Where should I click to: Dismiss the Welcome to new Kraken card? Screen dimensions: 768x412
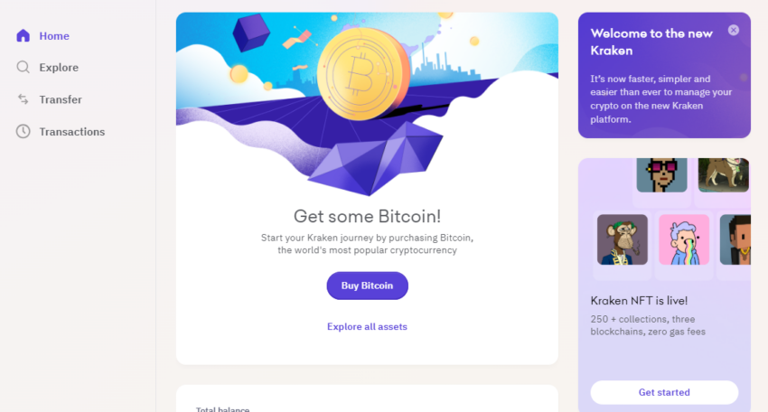[733, 30]
